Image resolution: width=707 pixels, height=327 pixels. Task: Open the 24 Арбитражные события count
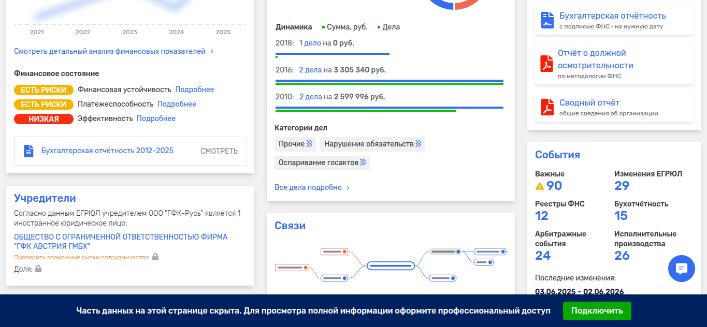coord(543,256)
